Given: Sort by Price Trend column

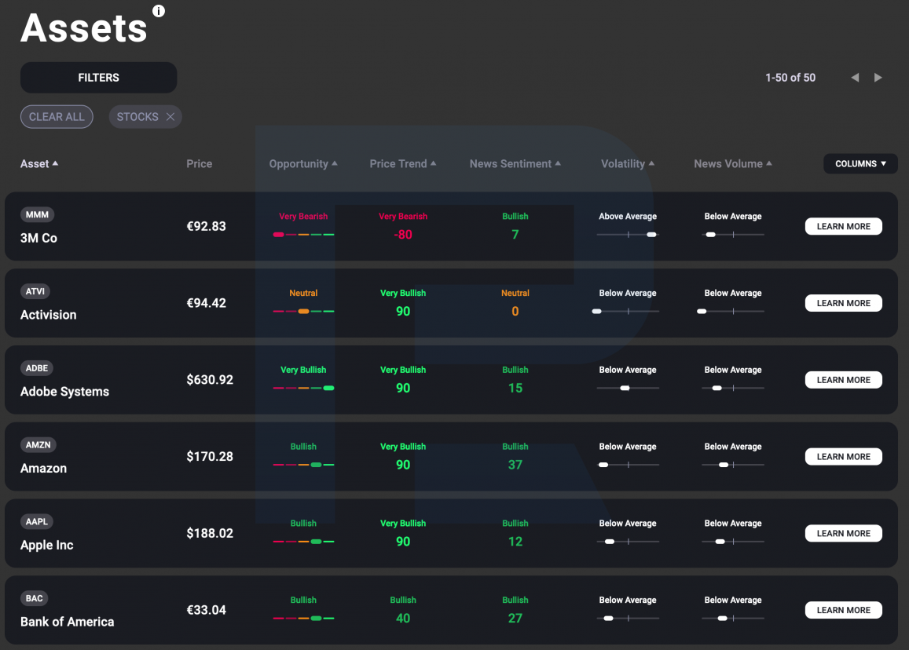Looking at the screenshot, I should pos(403,164).
